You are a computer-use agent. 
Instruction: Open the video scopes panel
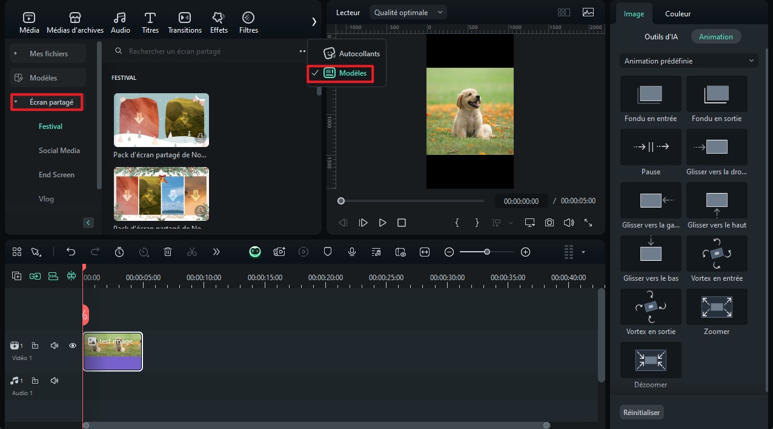[x=588, y=12]
